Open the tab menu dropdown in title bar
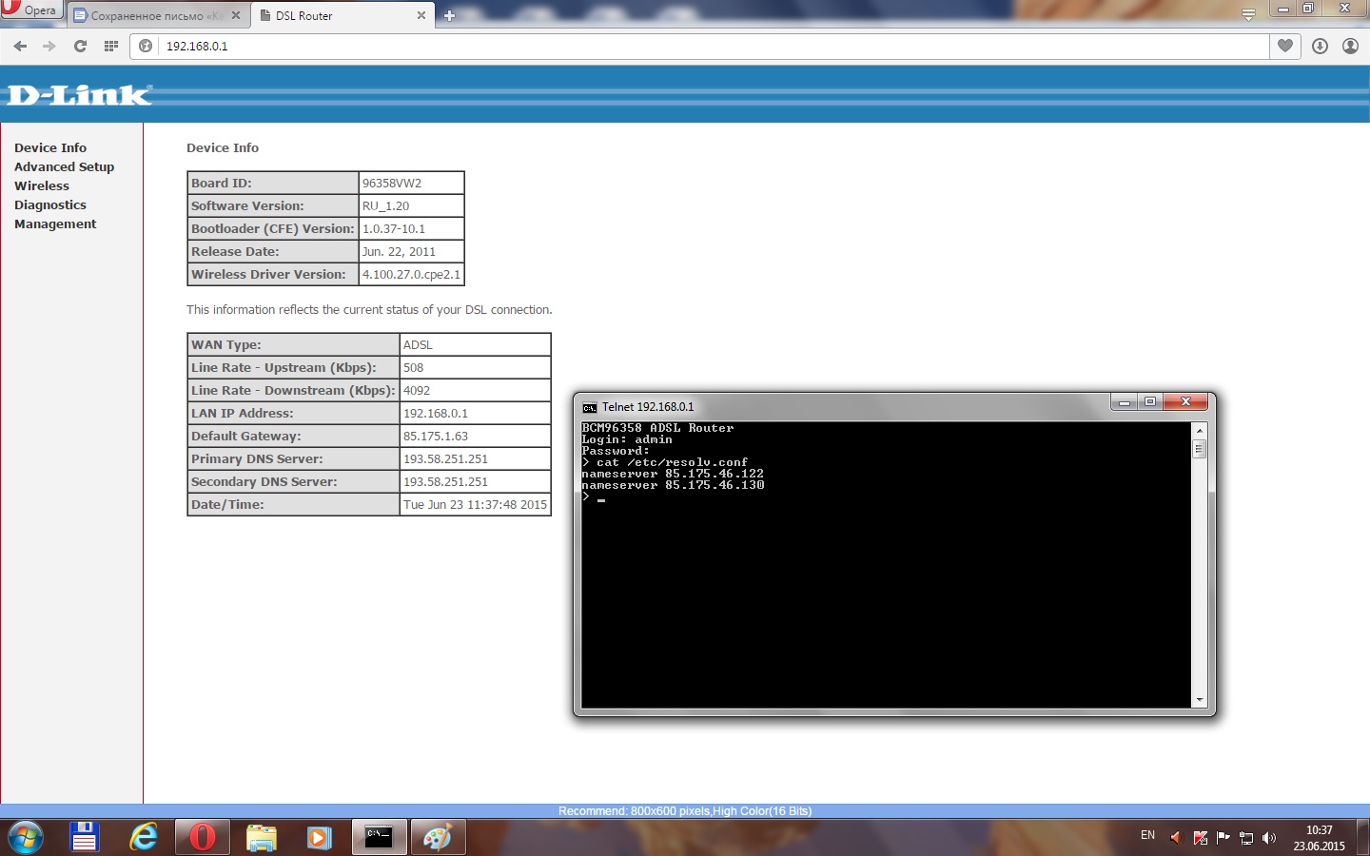The height and width of the screenshot is (856, 1370). tap(1248, 14)
